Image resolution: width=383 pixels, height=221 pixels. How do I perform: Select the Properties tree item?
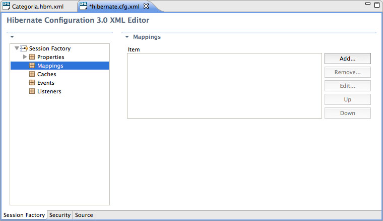50,57
